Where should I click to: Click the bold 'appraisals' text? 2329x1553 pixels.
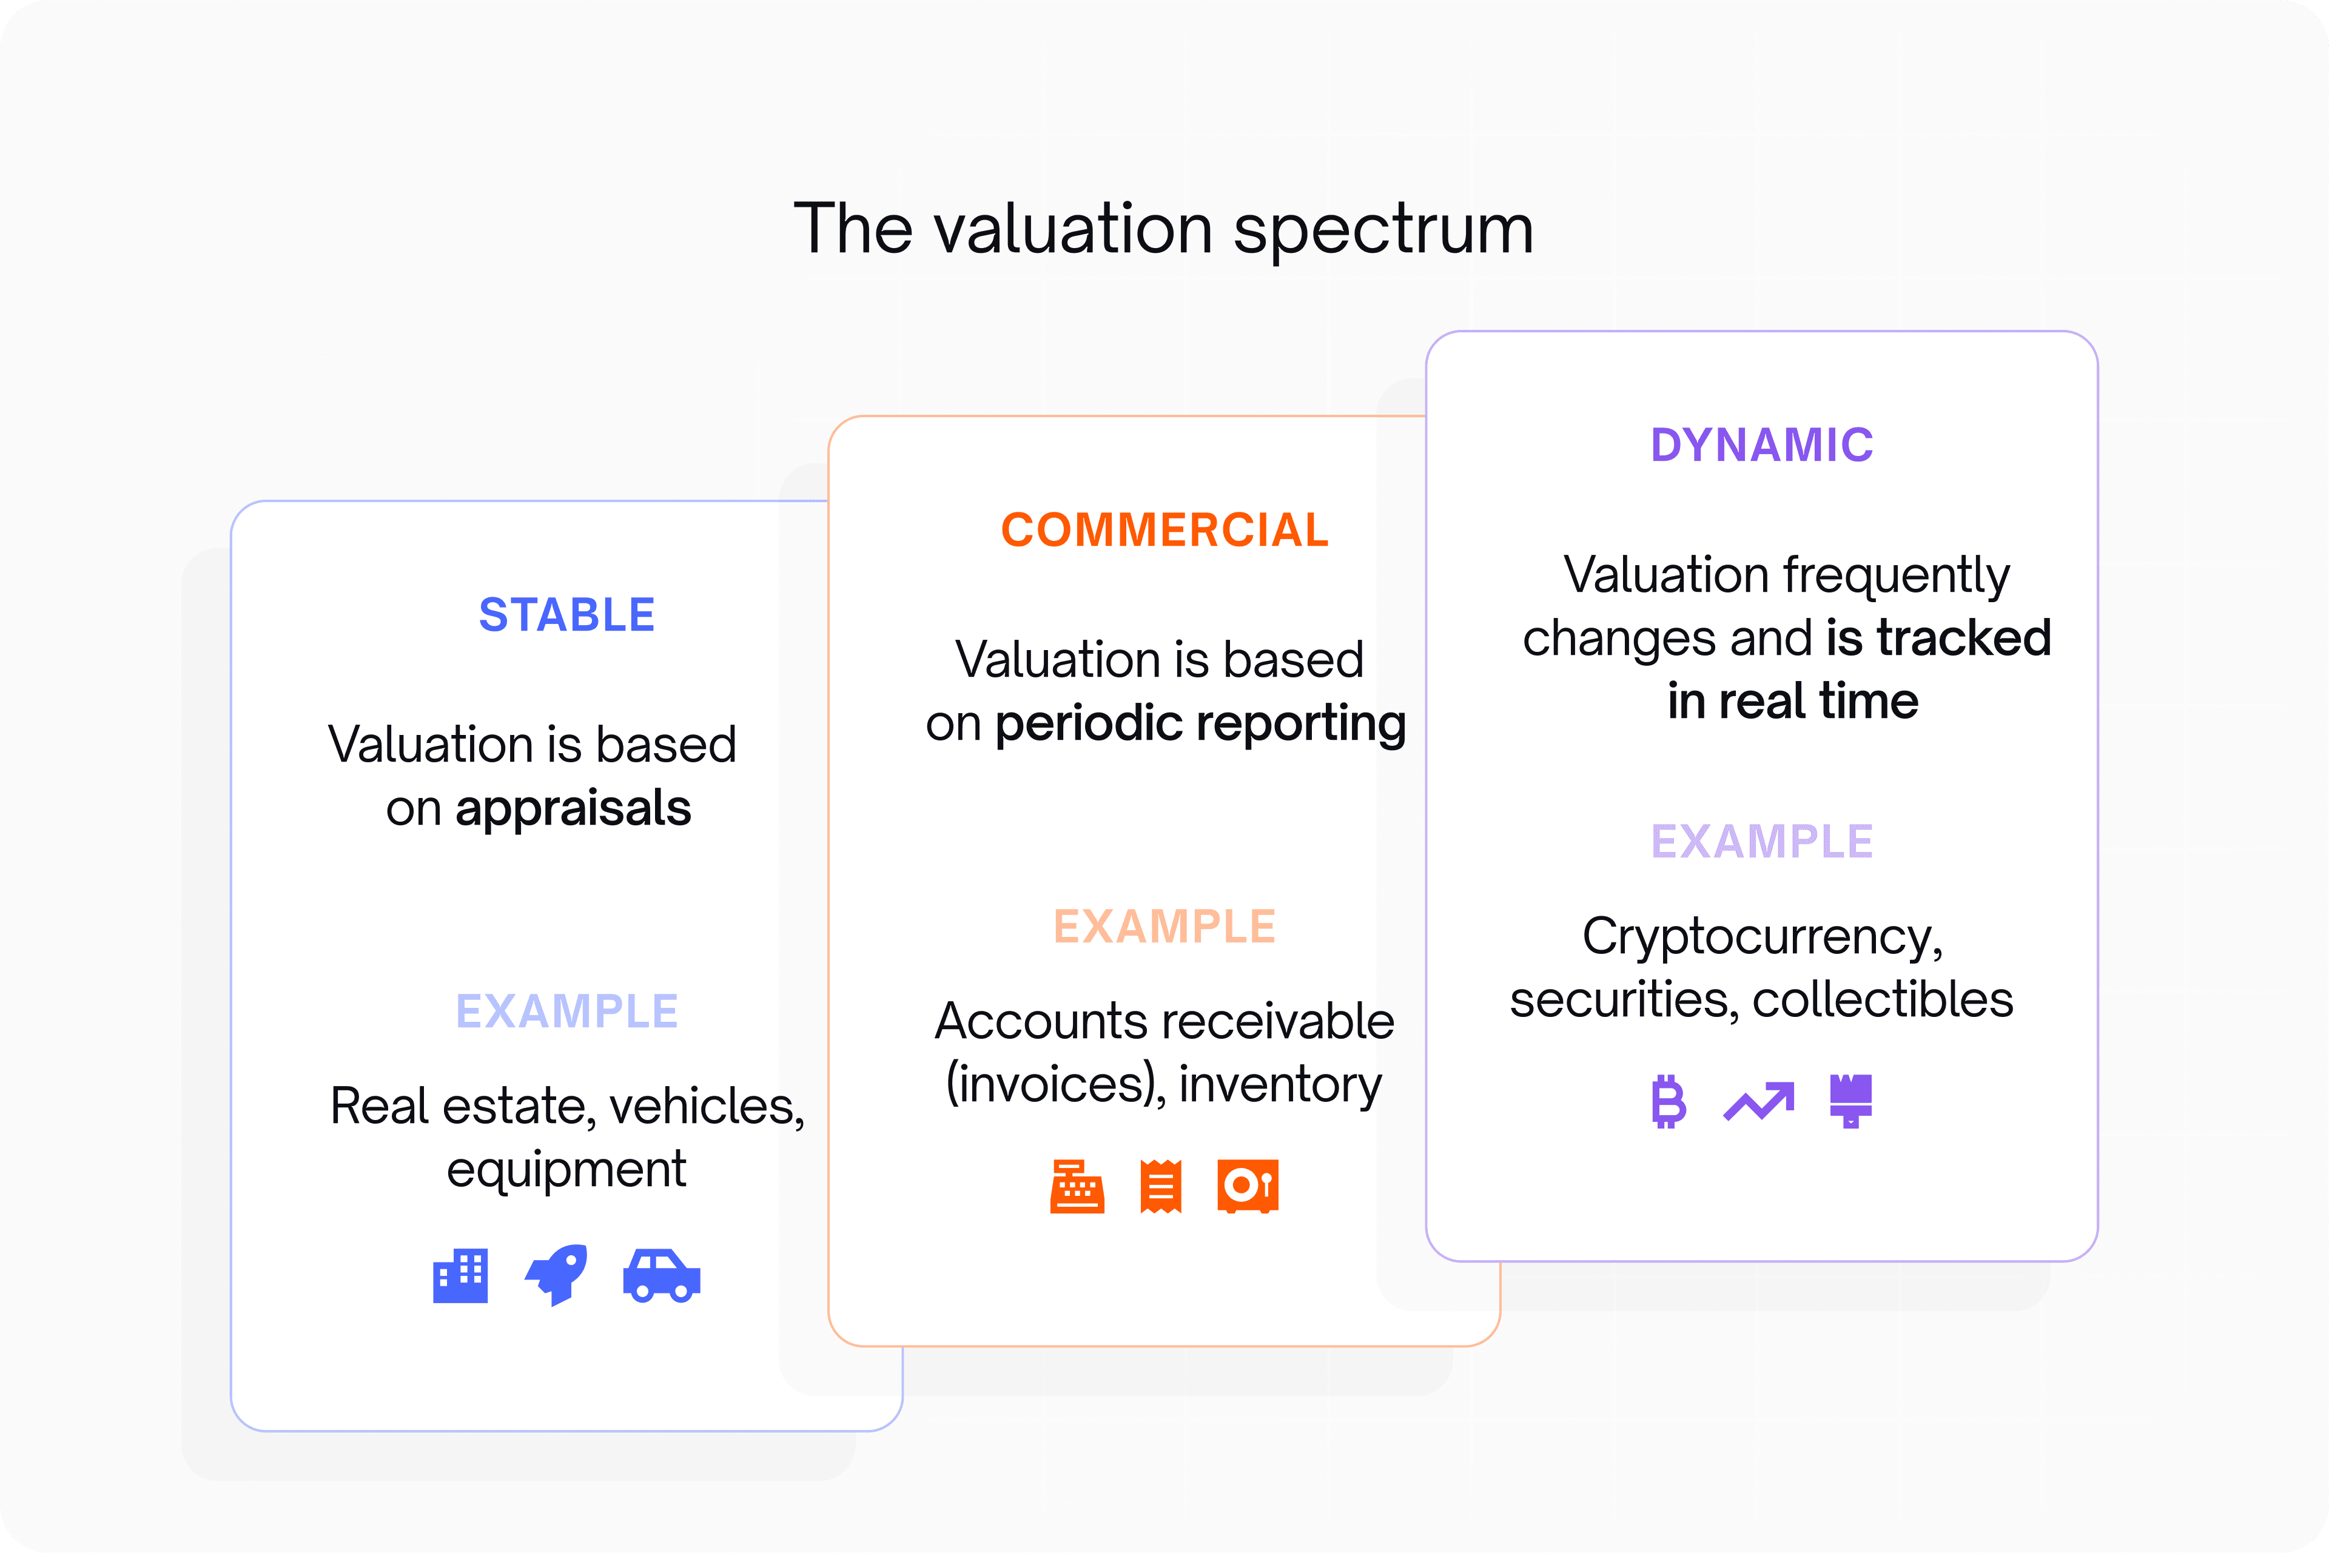(x=573, y=809)
